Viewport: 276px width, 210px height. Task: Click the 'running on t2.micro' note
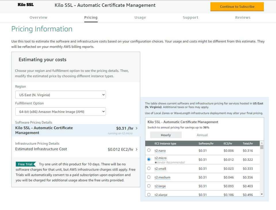tap(120, 133)
